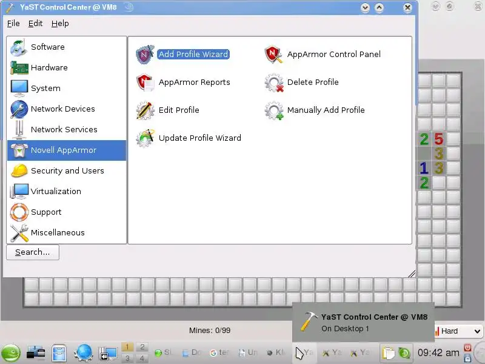Click the lock screen icon in panel

[x=467, y=358]
